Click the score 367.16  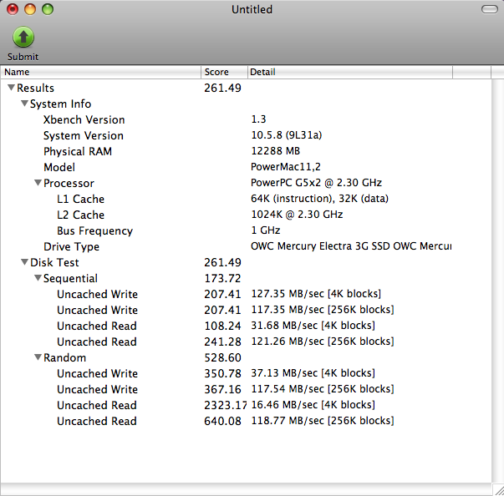(x=222, y=389)
